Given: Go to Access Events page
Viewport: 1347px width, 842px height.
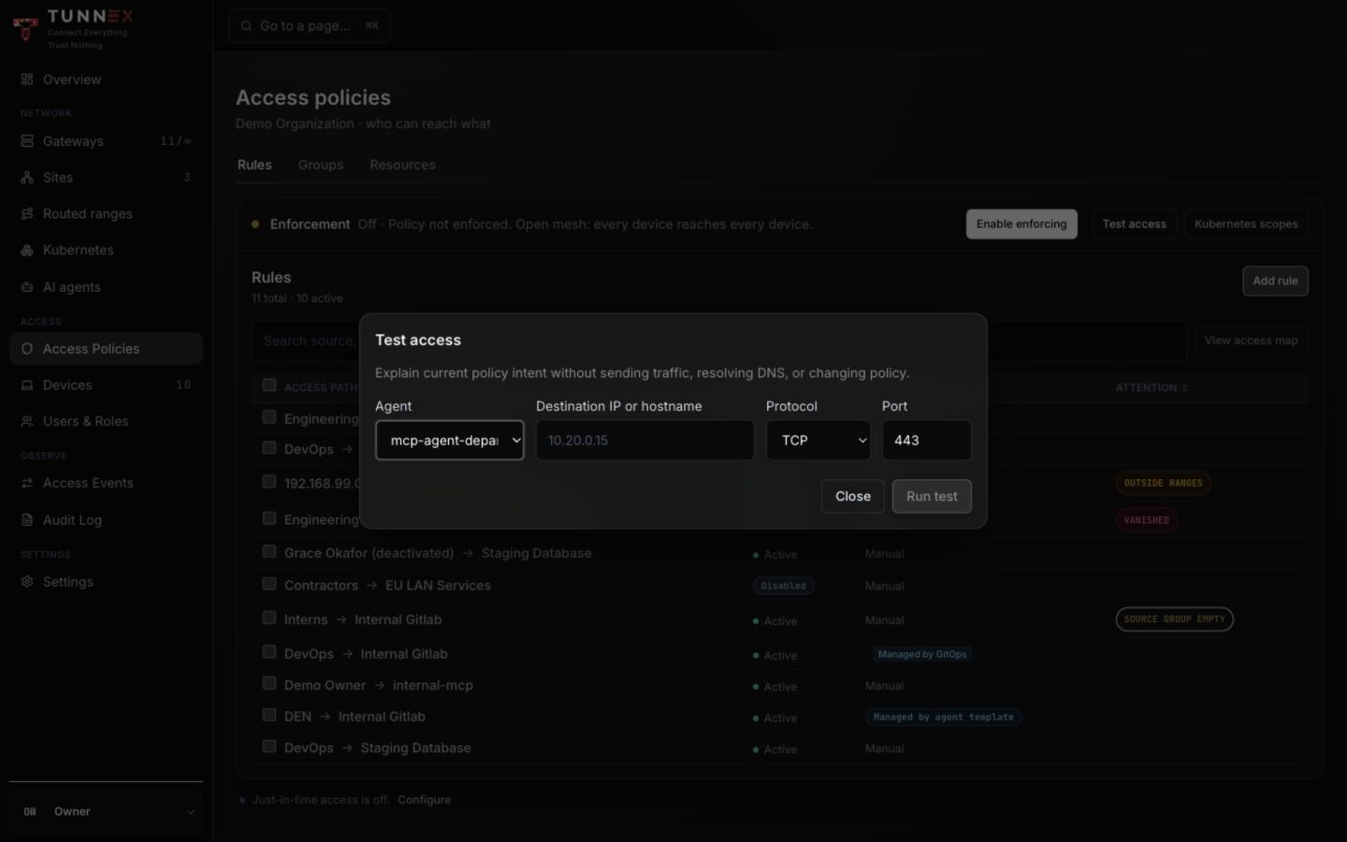Looking at the screenshot, I should click(x=106, y=484).
